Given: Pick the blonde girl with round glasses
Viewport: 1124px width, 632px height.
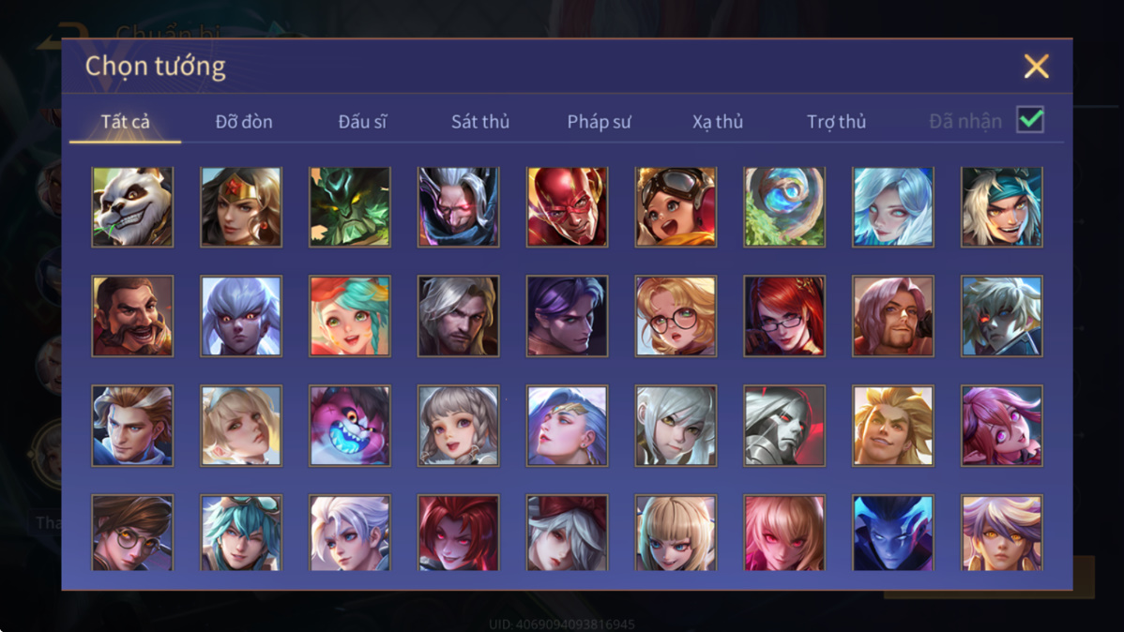Looking at the screenshot, I should tap(676, 316).
